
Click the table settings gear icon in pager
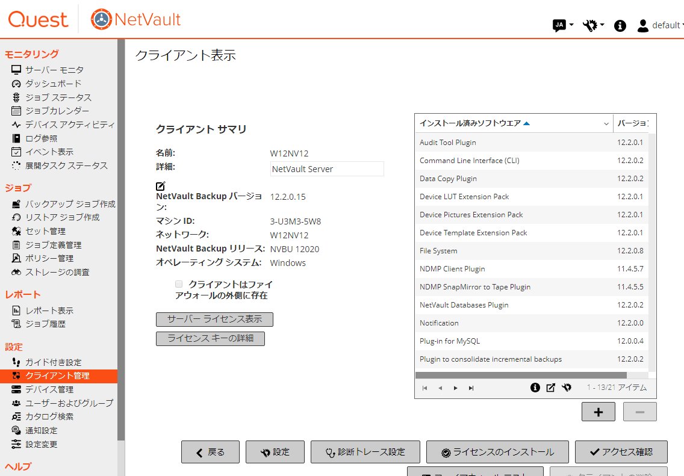pos(566,388)
